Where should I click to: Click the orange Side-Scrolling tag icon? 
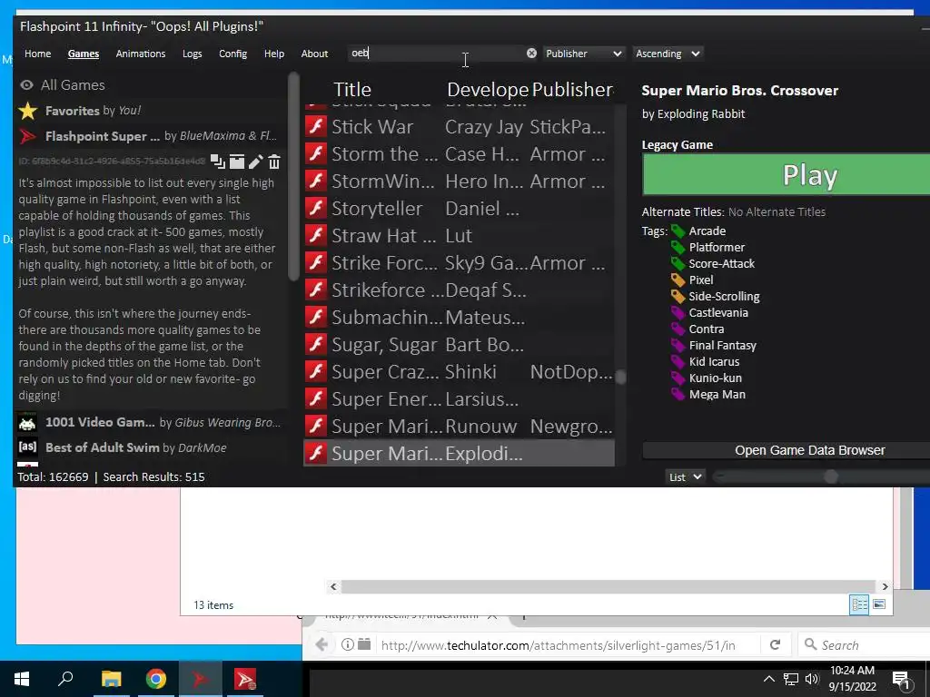pos(678,297)
